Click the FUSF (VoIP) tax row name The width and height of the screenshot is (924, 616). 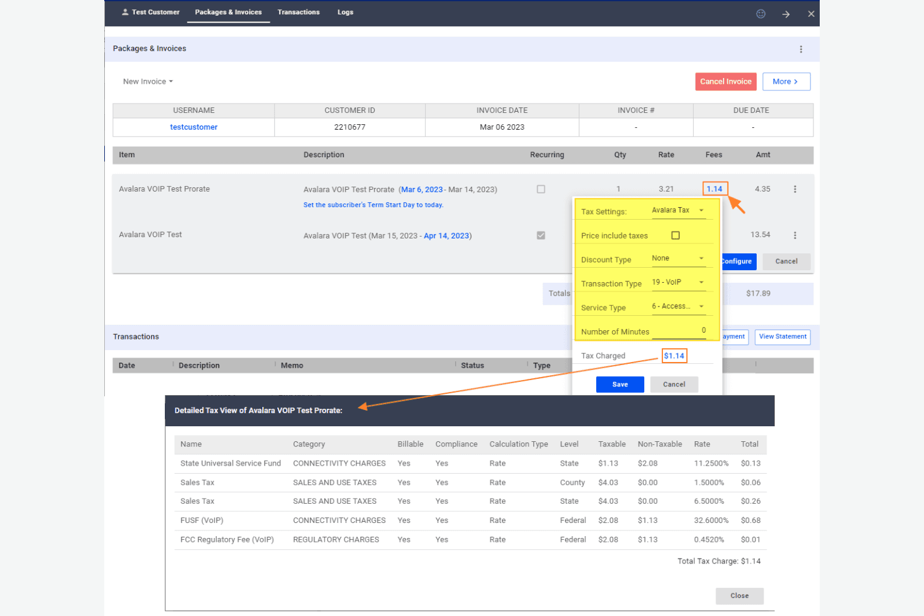202,521
